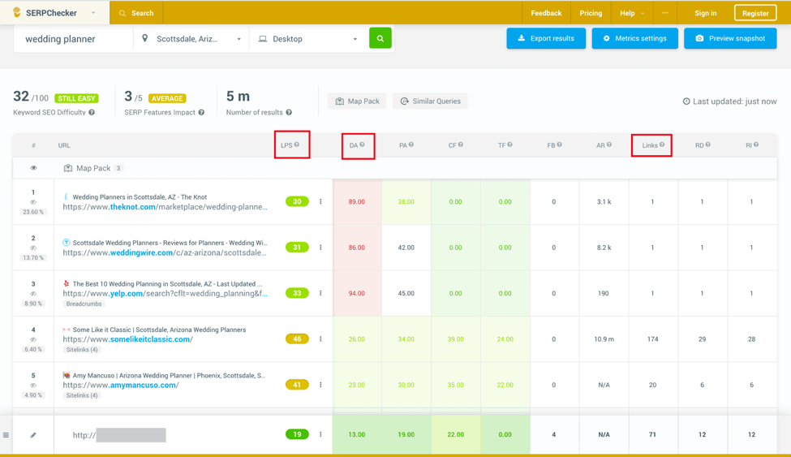The width and height of the screenshot is (791, 457).
Task: Click LPS badge 30 for theknot.com
Action: (x=297, y=201)
